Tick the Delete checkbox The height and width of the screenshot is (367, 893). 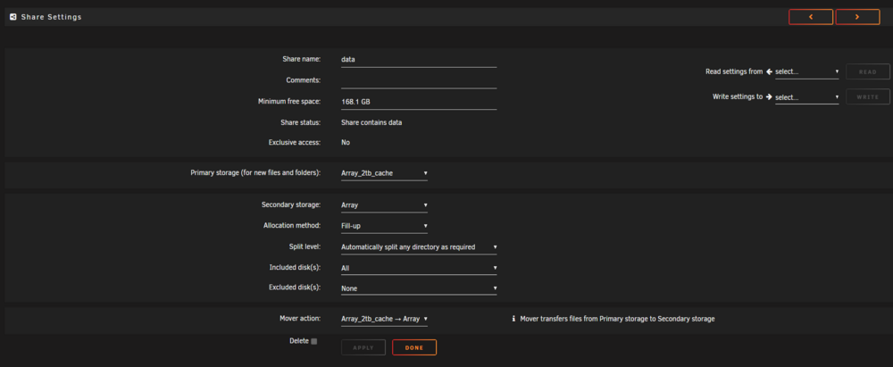313,341
